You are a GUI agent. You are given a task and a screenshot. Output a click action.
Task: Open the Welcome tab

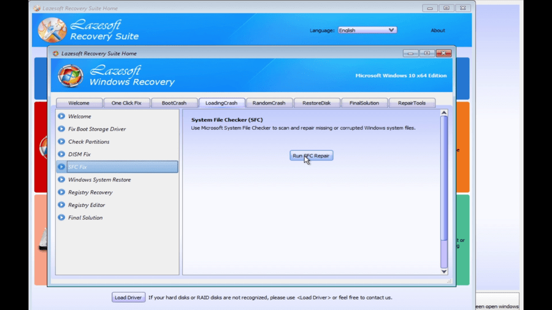point(79,103)
